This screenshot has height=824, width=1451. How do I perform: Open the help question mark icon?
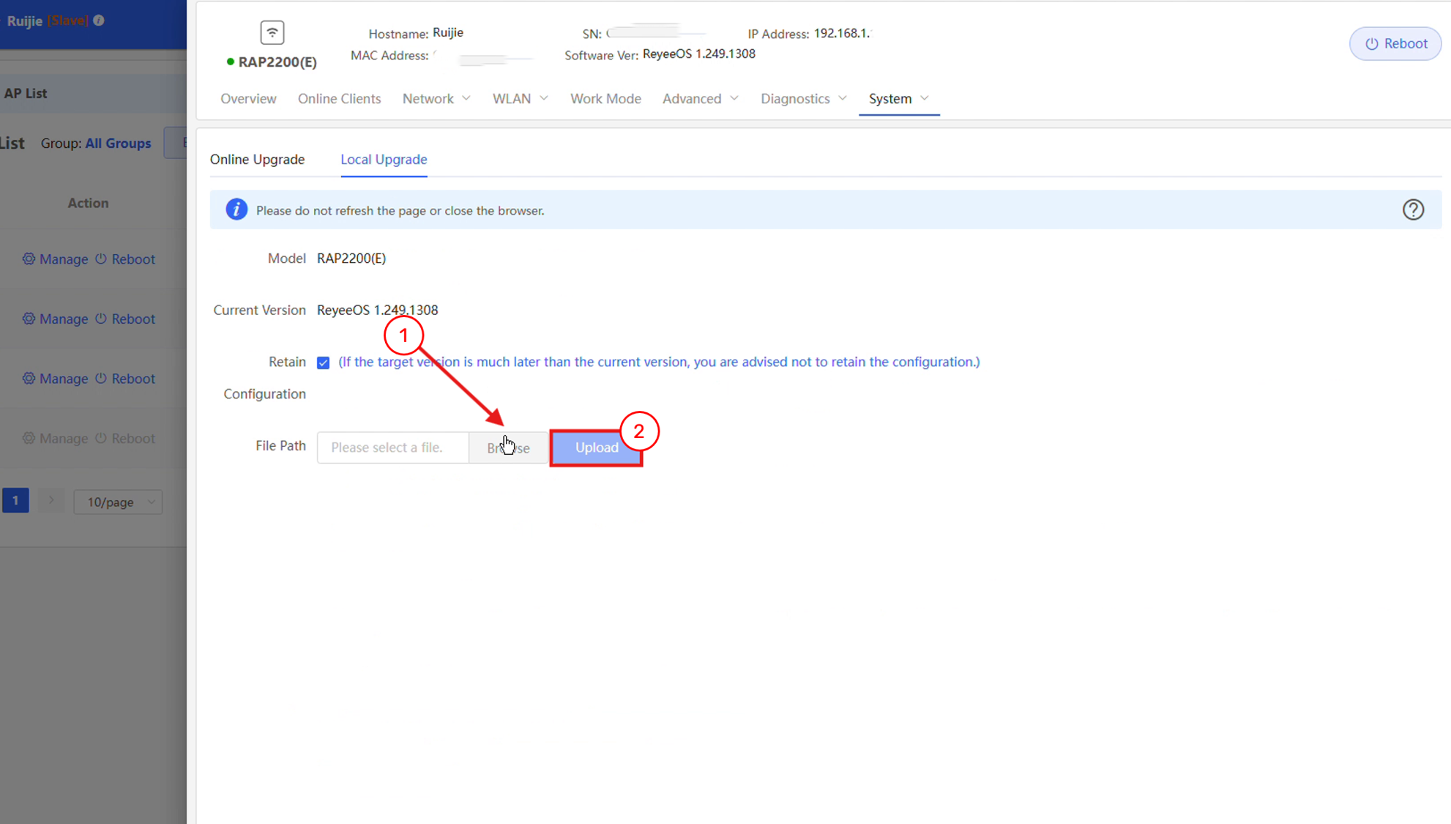coord(1413,210)
